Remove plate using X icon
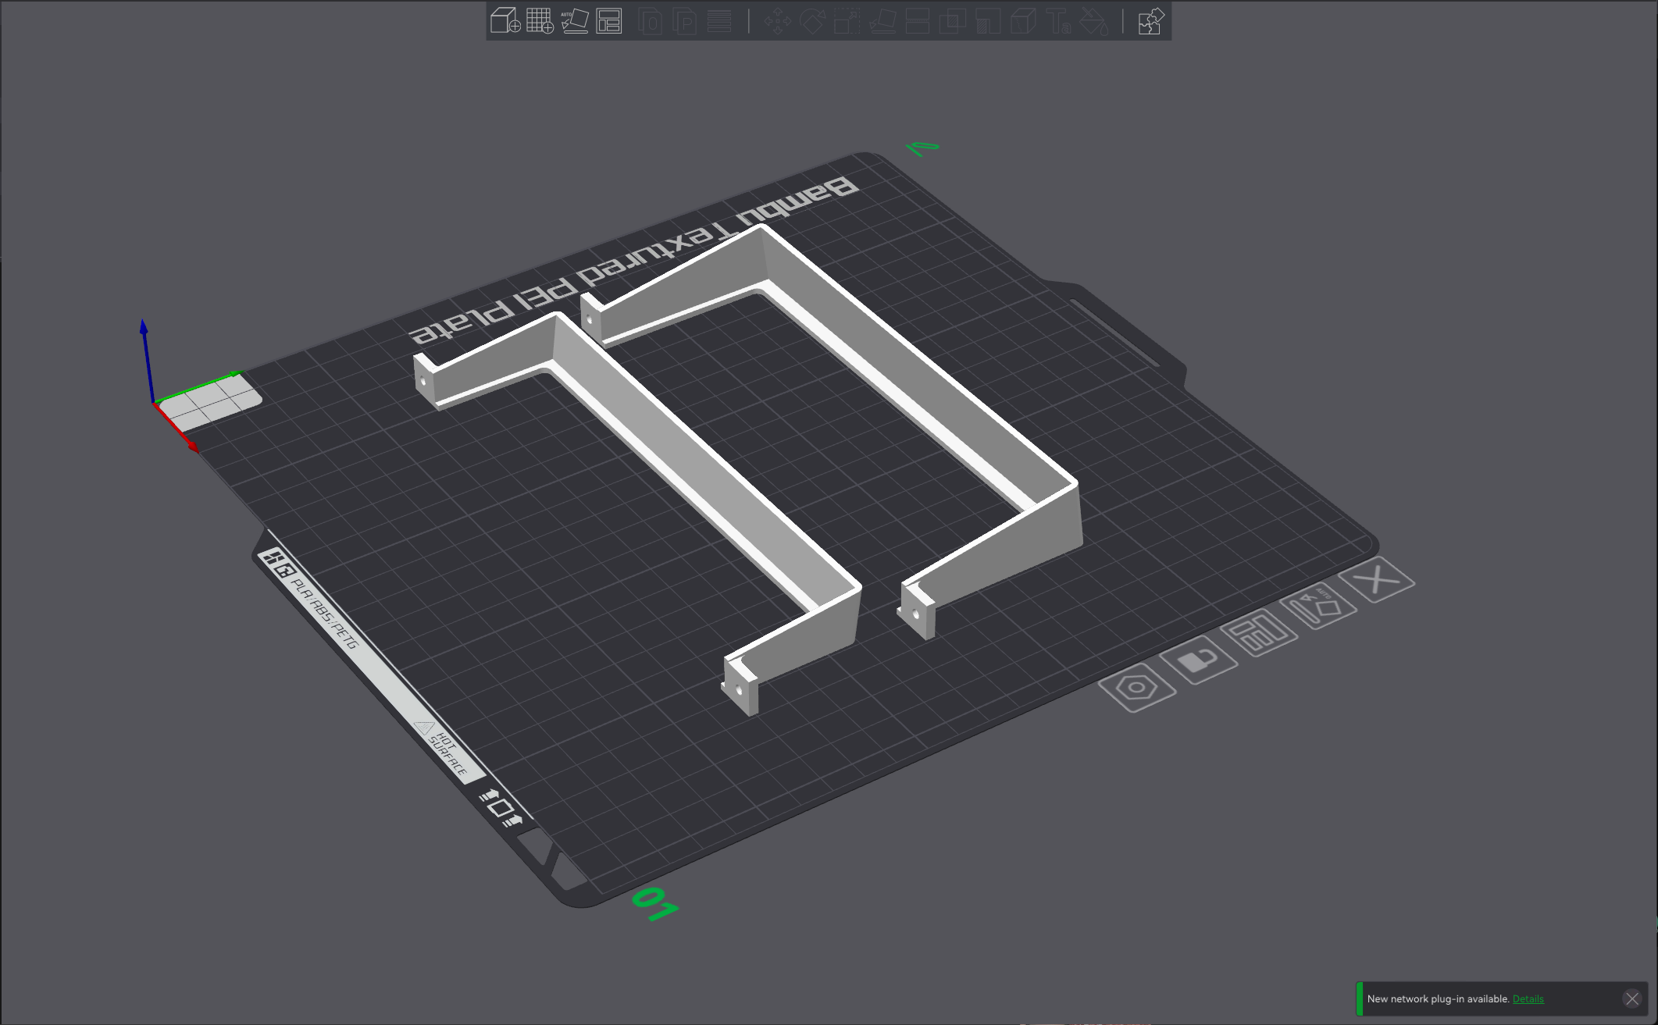This screenshot has height=1025, width=1658. tap(1376, 580)
